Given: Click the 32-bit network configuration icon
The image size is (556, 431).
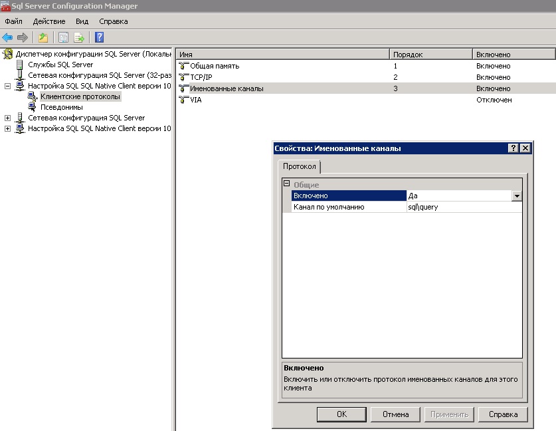Looking at the screenshot, I should (20, 75).
